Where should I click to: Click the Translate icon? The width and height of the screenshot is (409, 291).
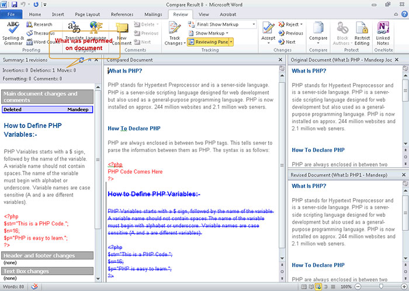74,27
